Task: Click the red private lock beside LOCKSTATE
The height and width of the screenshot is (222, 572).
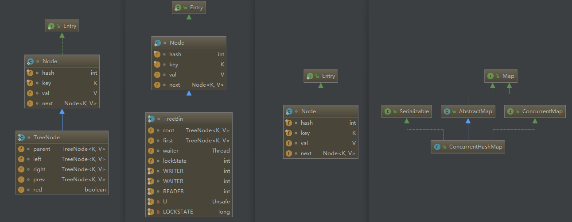Action: click(x=158, y=212)
